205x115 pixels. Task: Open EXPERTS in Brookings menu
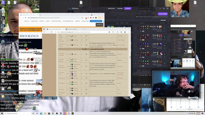tap(42, 21)
